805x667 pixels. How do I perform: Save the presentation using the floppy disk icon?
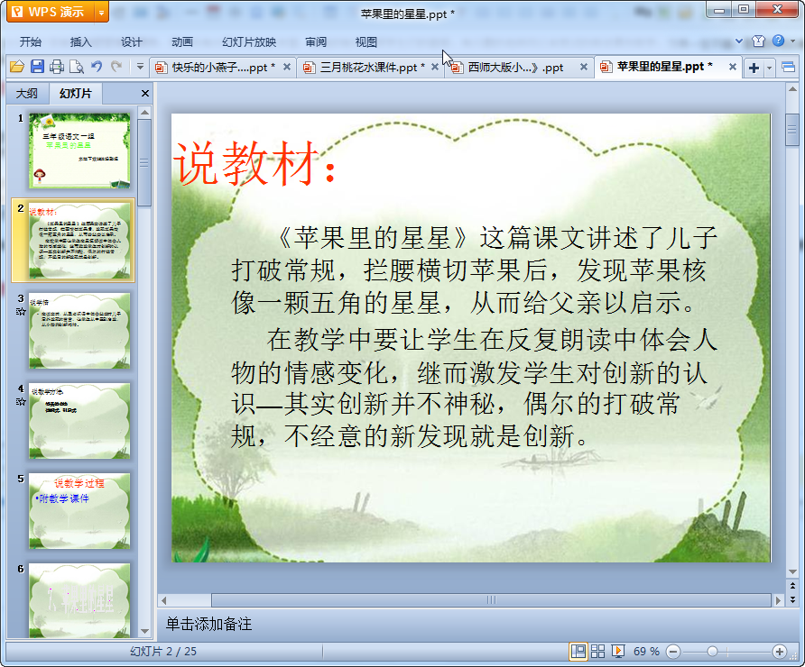pyautogui.click(x=37, y=67)
